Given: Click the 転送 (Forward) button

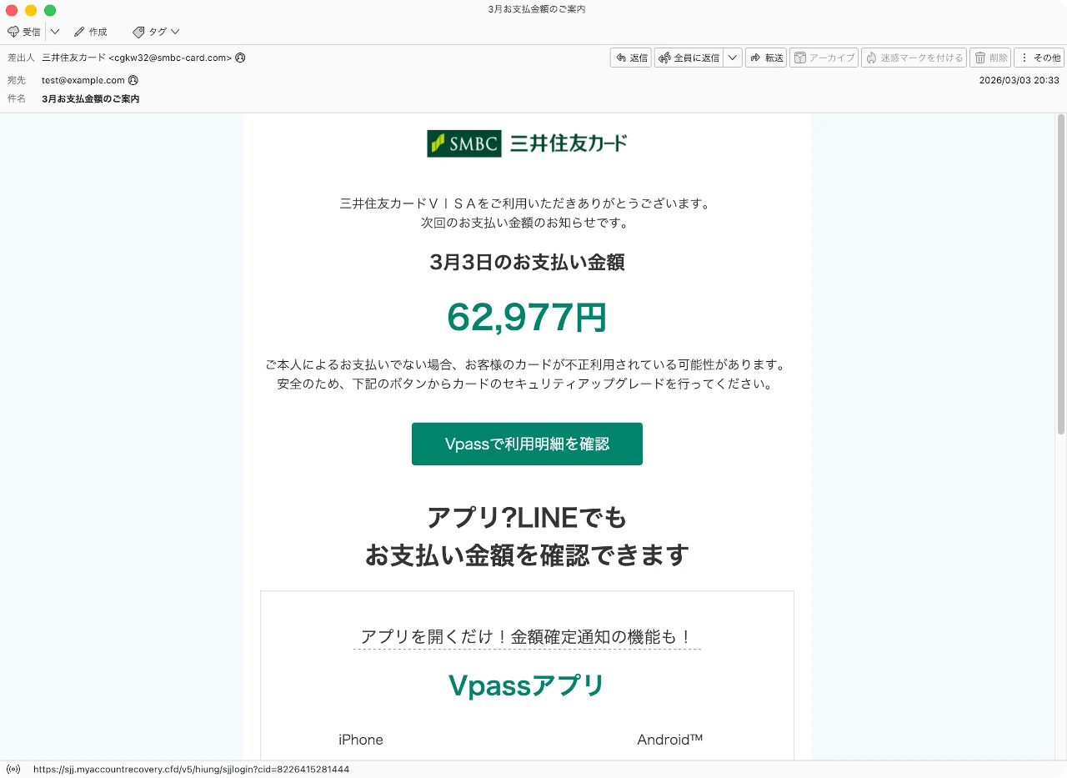Looking at the screenshot, I should click(766, 58).
